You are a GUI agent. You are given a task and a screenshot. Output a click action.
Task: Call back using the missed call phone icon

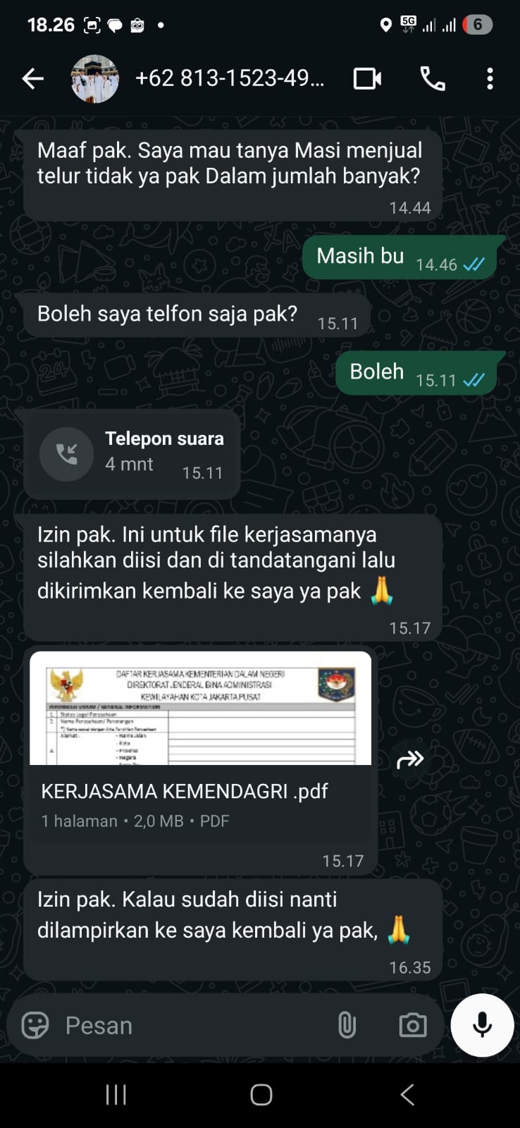pyautogui.click(x=66, y=454)
